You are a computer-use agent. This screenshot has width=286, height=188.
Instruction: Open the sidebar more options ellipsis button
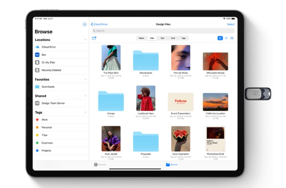pos(84,24)
